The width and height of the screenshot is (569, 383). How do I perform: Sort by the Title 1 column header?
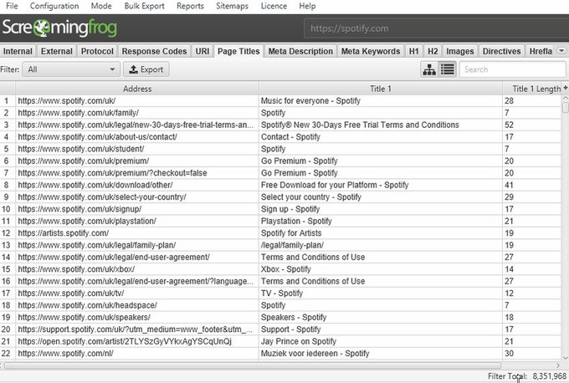coord(380,89)
